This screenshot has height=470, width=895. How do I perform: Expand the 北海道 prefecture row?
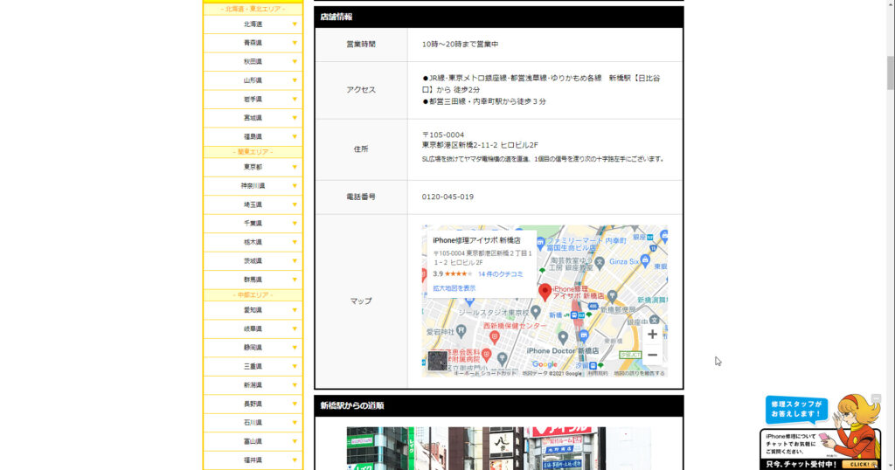253,24
